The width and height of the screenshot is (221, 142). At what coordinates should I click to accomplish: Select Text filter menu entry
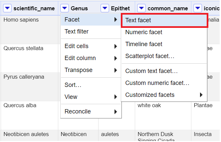(x=91, y=32)
